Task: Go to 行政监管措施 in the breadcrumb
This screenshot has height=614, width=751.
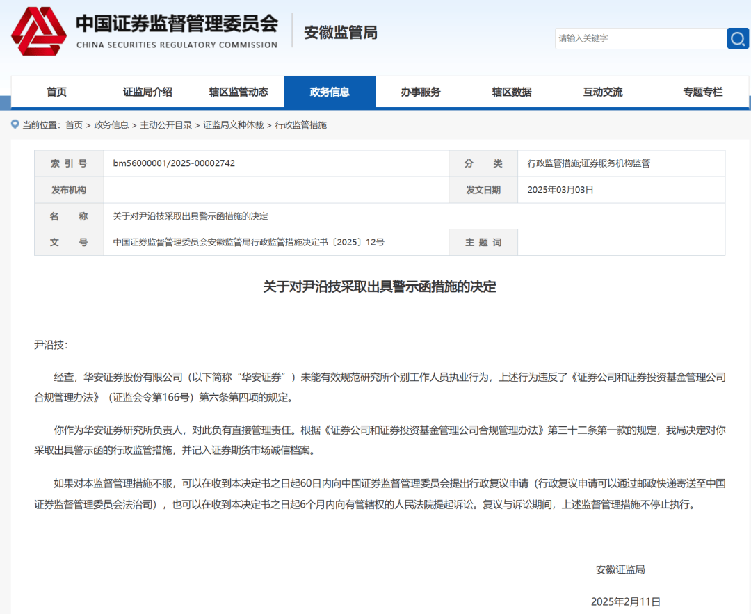Action: click(301, 125)
